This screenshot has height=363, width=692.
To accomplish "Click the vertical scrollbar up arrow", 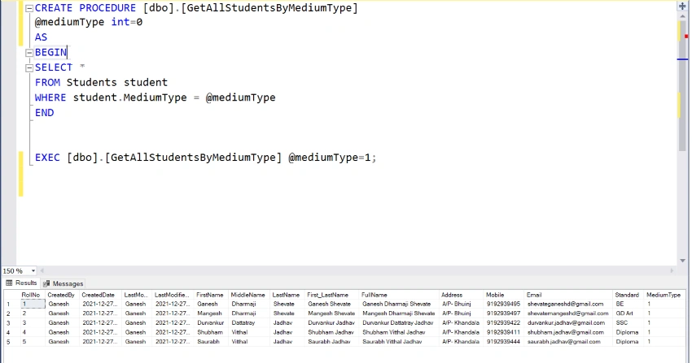I will coord(683,16).
